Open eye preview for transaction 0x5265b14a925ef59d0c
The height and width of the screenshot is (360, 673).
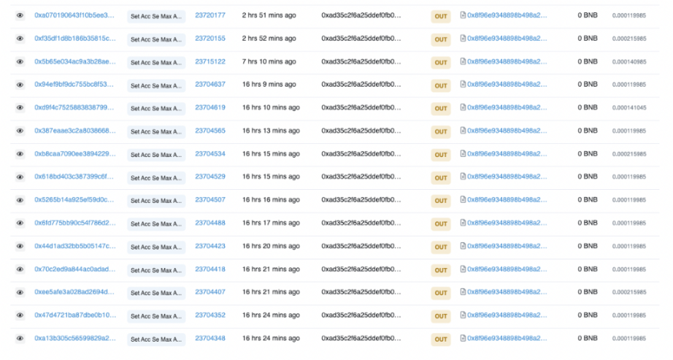tap(20, 200)
